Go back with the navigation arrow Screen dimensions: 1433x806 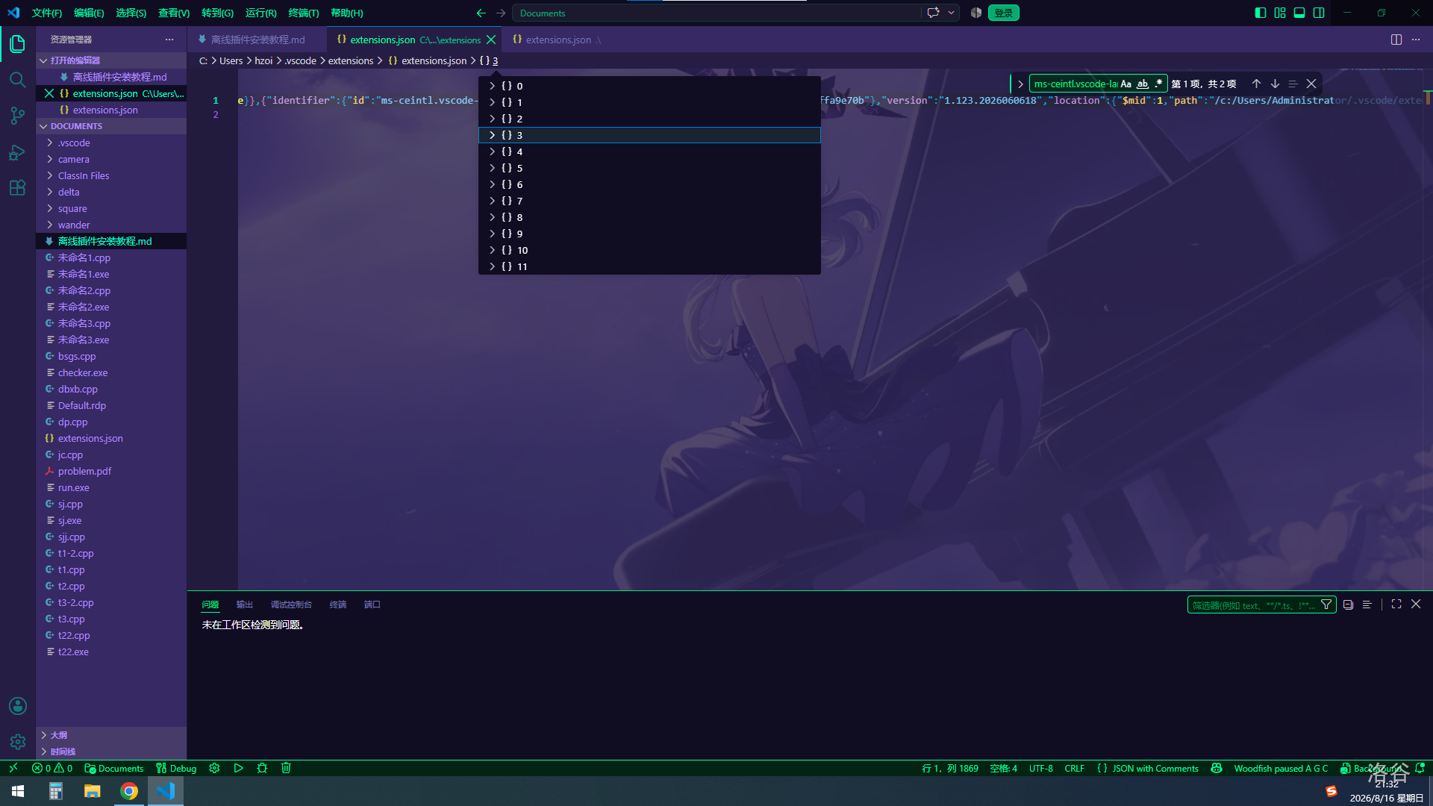481,13
